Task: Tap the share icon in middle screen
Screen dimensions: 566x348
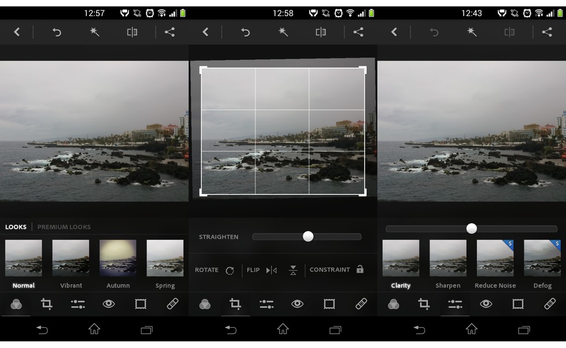Action: click(x=359, y=32)
